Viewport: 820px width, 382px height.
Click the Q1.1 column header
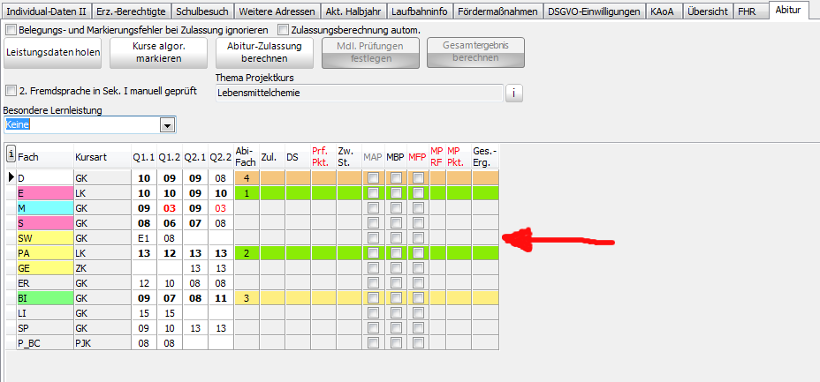click(144, 156)
